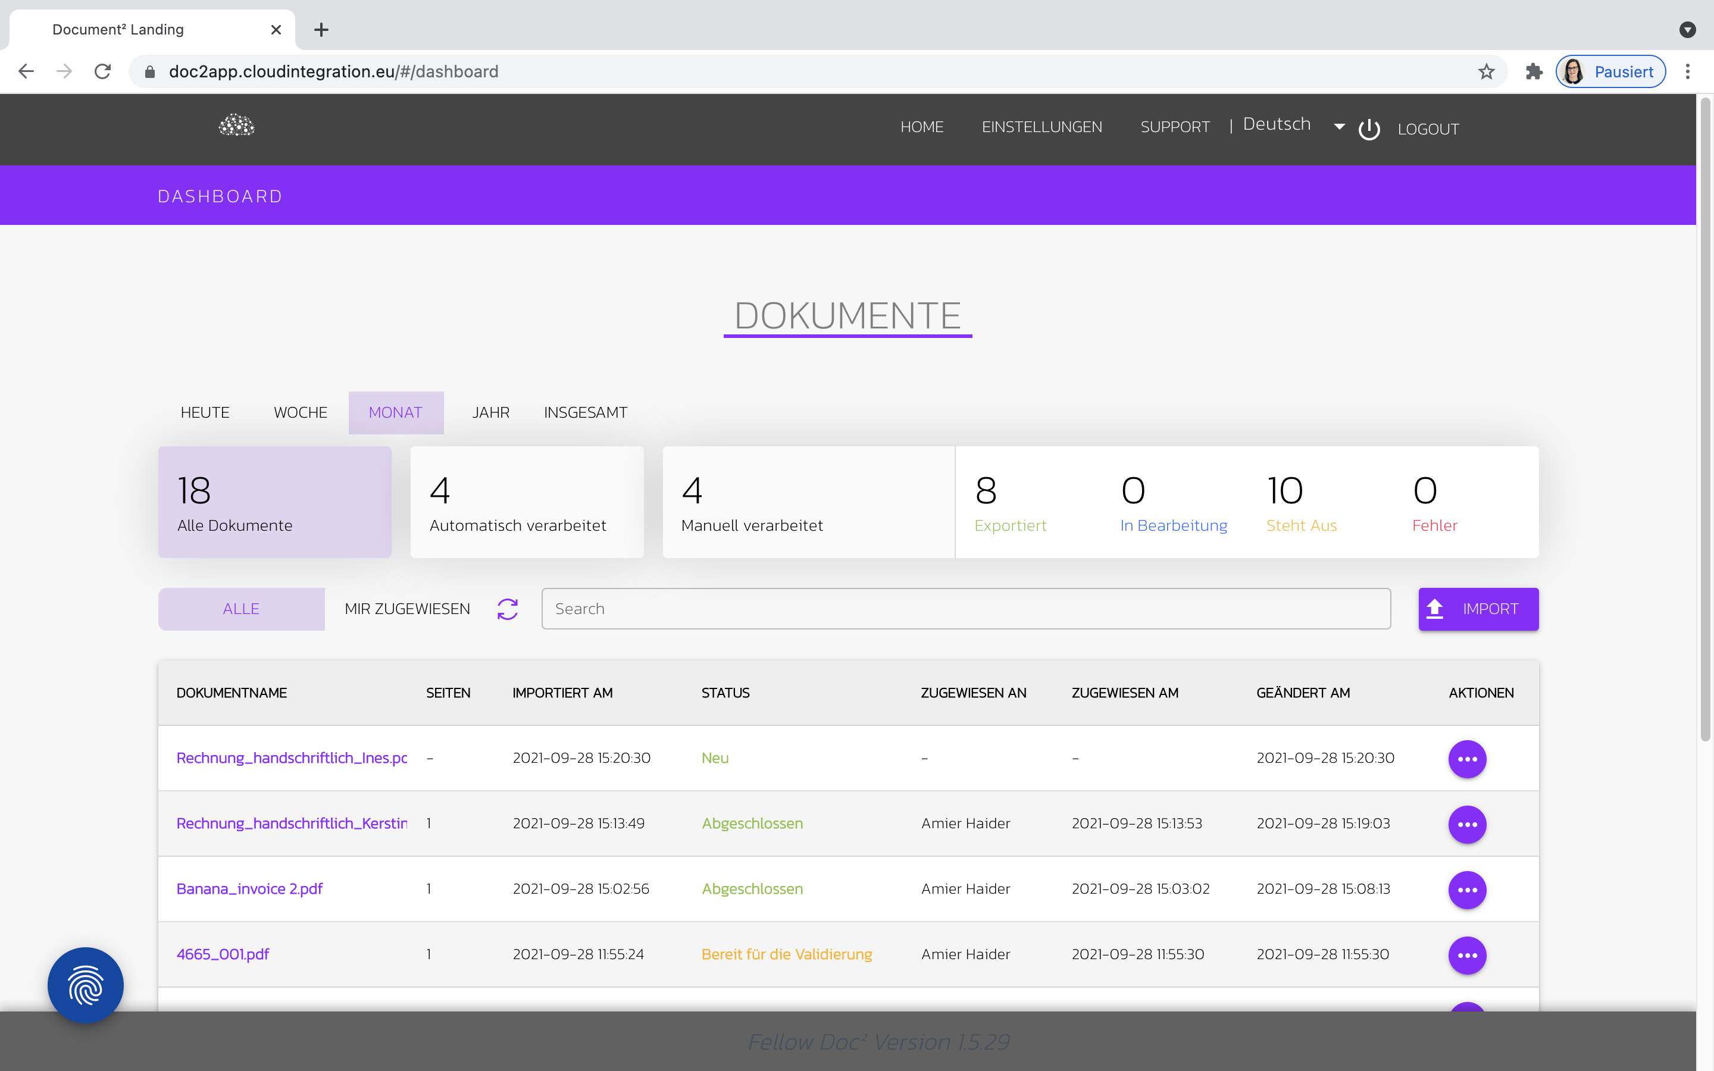This screenshot has height=1071, width=1714.
Task: Click the fingerprint floating button
Action: click(x=86, y=985)
